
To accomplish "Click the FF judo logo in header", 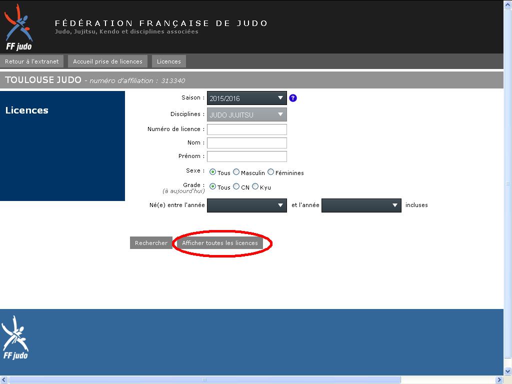I will tap(18, 27).
